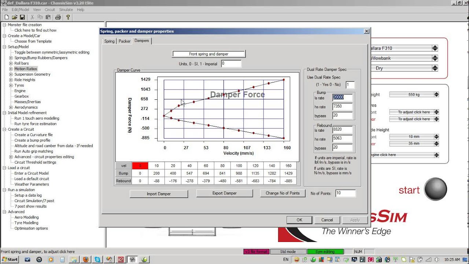Click the New file toolbar icon
The image size is (469, 264).
point(7,17)
